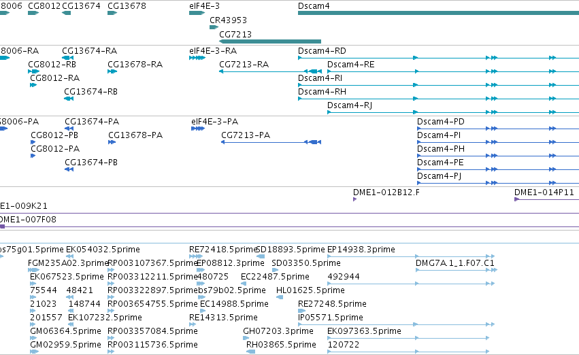Click the Dscam4-PI protein label
Viewport: 579px width, 355px height.
pos(439,135)
